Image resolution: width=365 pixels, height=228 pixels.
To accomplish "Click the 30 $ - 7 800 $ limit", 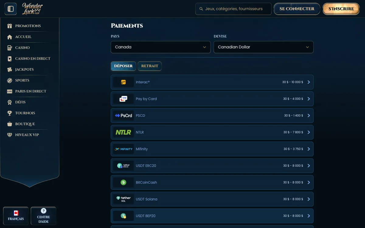I will tap(293, 132).
